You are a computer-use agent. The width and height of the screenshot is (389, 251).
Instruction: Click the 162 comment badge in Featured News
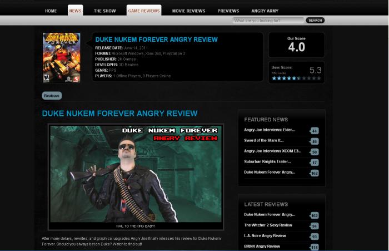(x=315, y=173)
